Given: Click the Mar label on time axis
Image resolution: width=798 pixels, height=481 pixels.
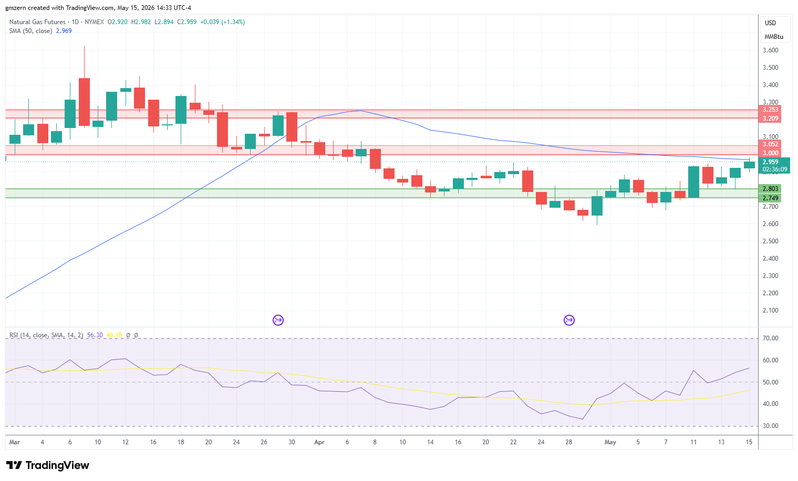Looking at the screenshot, I should tap(15, 442).
